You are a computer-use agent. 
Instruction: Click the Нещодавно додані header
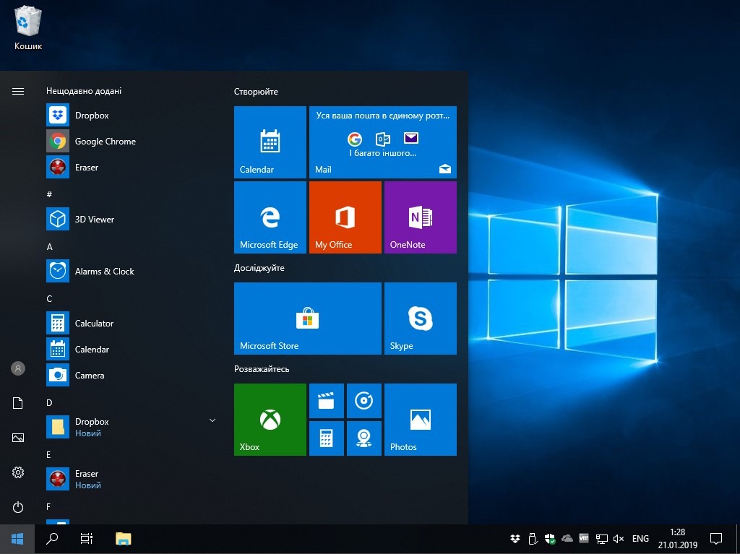click(x=84, y=90)
